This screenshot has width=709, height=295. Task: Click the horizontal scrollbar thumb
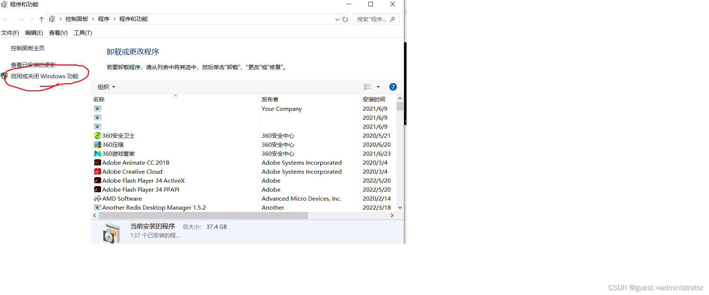203,216
